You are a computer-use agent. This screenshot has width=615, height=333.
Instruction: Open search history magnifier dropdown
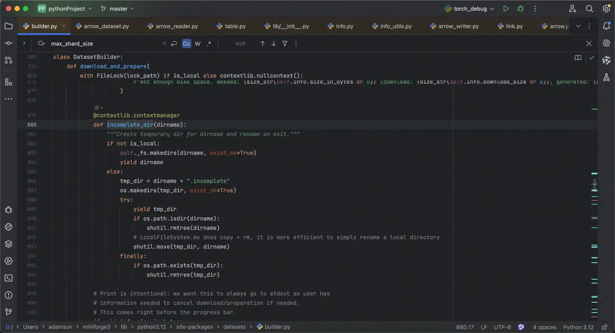(x=42, y=43)
